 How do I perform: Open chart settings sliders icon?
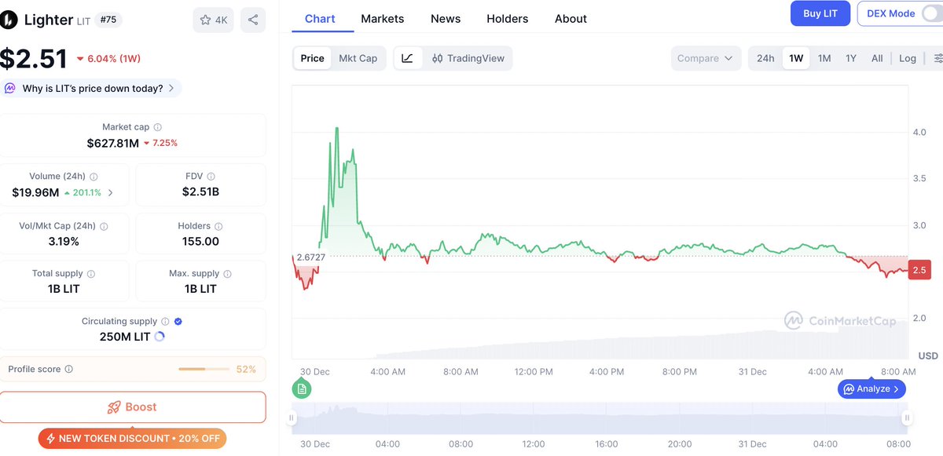937,58
